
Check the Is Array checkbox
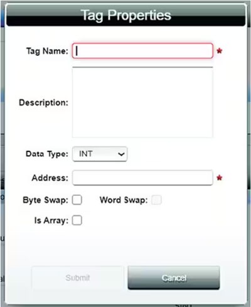pos(77,220)
